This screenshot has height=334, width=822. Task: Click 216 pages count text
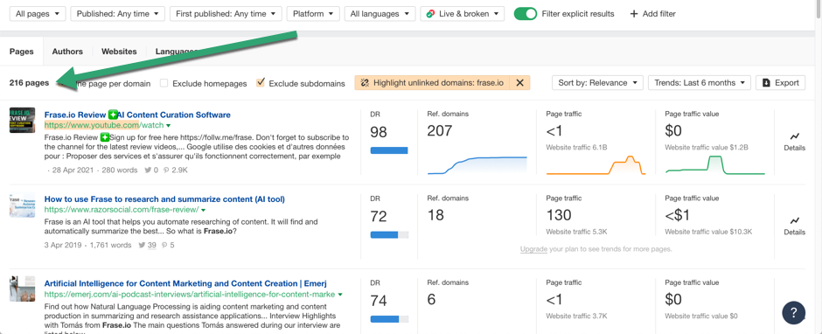pyautogui.click(x=30, y=83)
